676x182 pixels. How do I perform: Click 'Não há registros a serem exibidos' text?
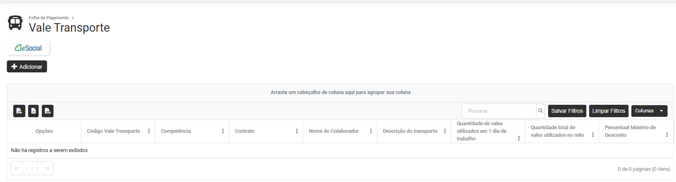point(49,150)
